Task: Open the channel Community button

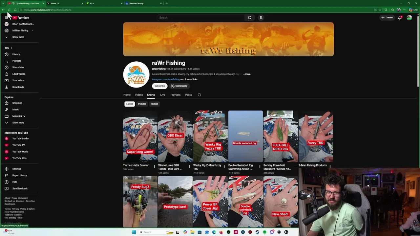Action: tap(179, 86)
